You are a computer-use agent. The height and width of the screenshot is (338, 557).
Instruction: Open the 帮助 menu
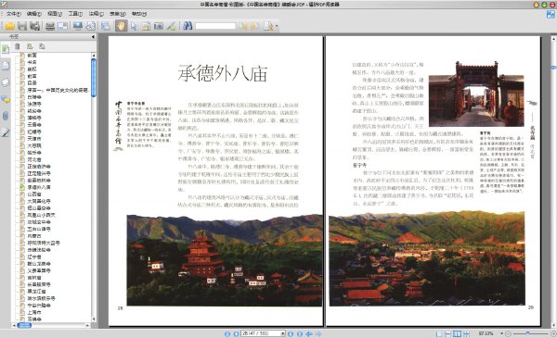coord(139,14)
